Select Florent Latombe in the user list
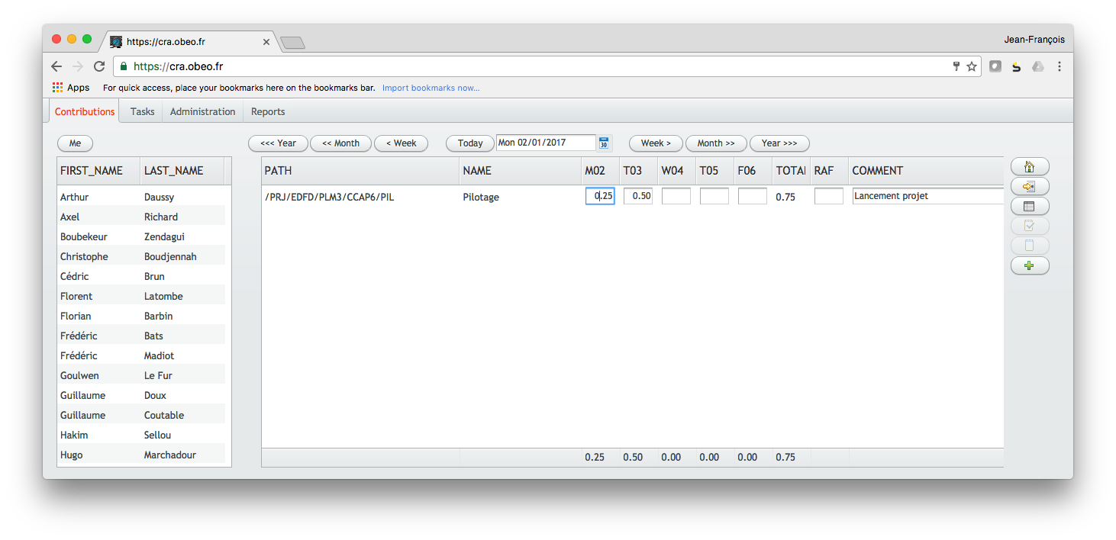The height and width of the screenshot is (540, 1116). 141,296
